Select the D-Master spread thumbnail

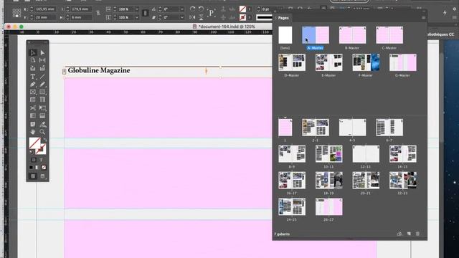click(x=292, y=62)
